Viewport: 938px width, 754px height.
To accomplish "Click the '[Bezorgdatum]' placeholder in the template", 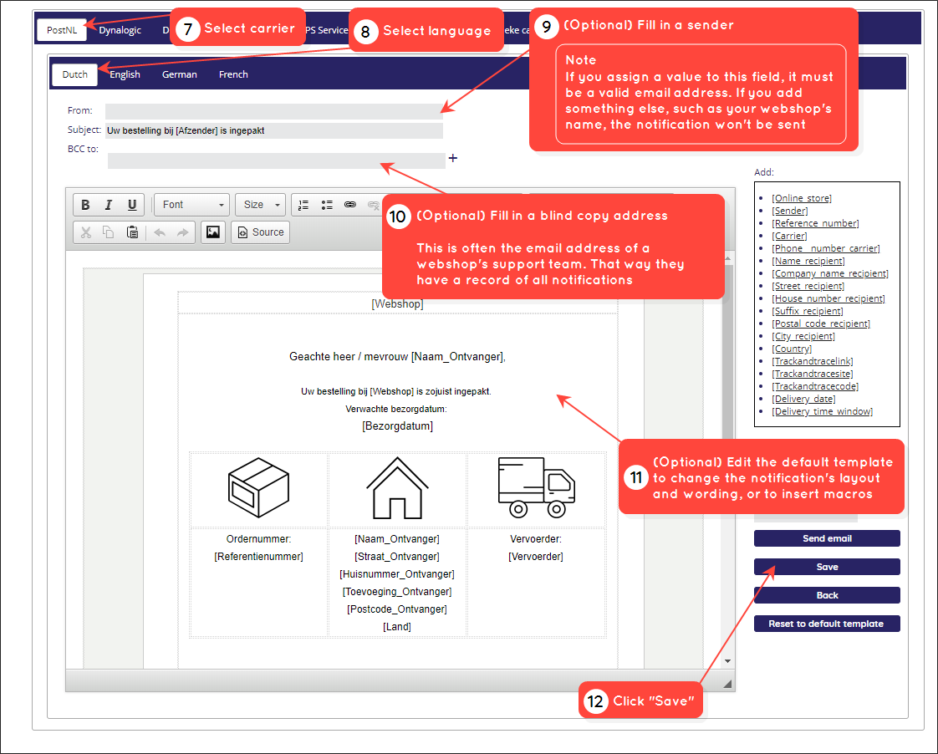I will pyautogui.click(x=397, y=425).
